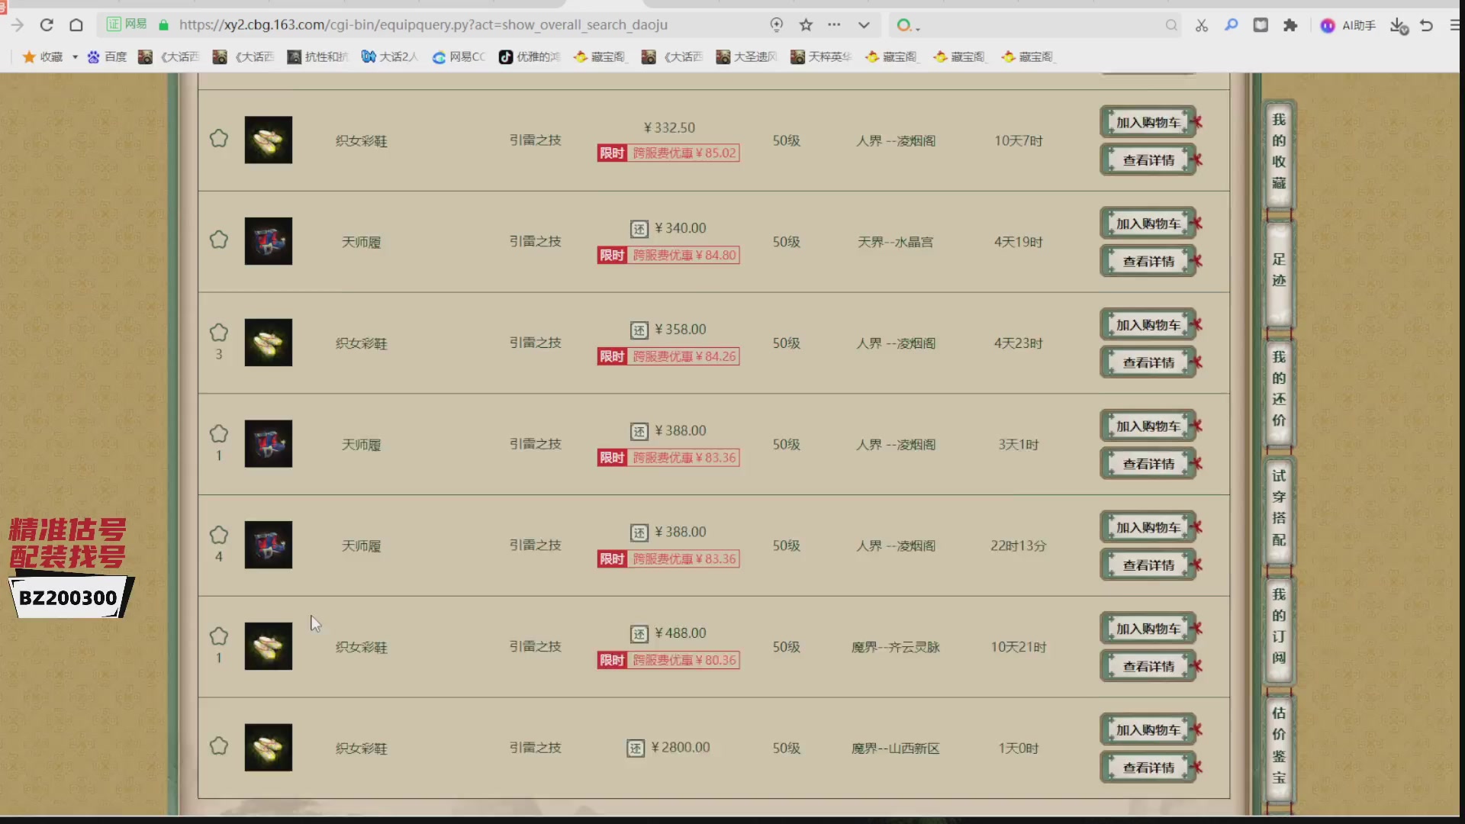Open the ¥358.00 织女彩鞋 item thumbnail
The width and height of the screenshot is (1465, 824).
tap(268, 343)
